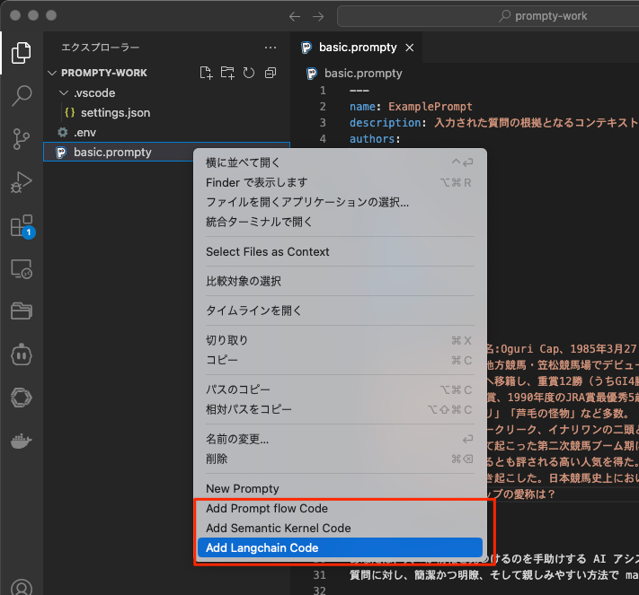639x595 pixels.
Task: Choose ファイルを開くアプリケーションの選択 entry
Action: tap(340, 202)
